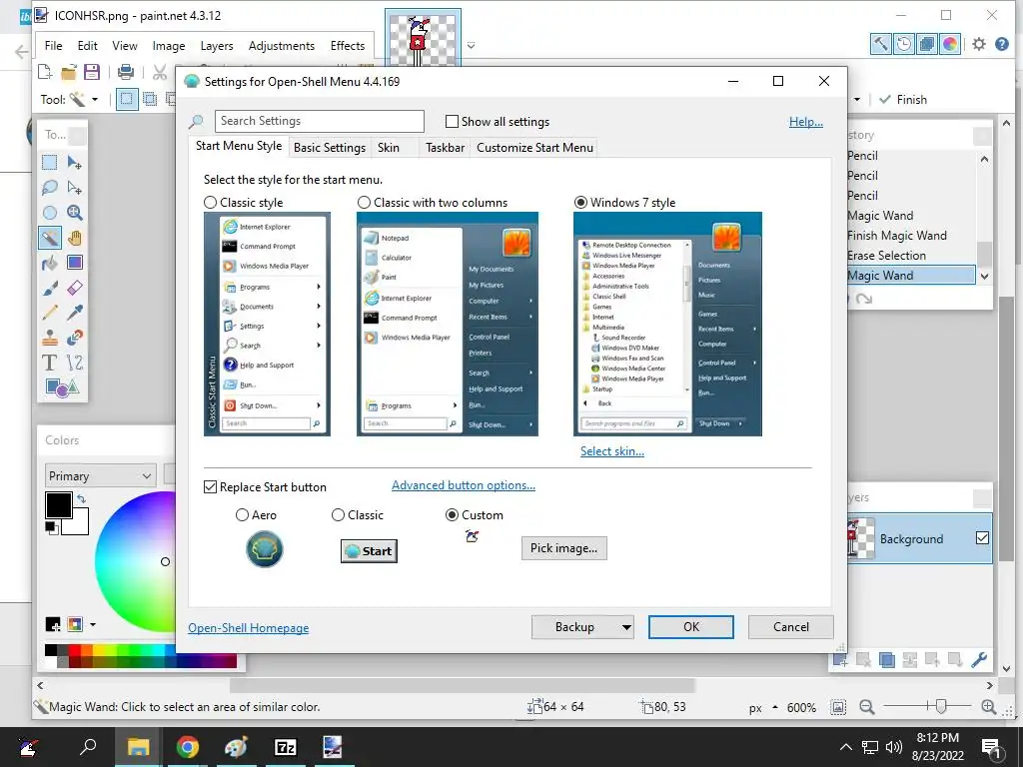This screenshot has height=767, width=1023.
Task: Toggle the History window clock icon
Action: click(x=903, y=44)
